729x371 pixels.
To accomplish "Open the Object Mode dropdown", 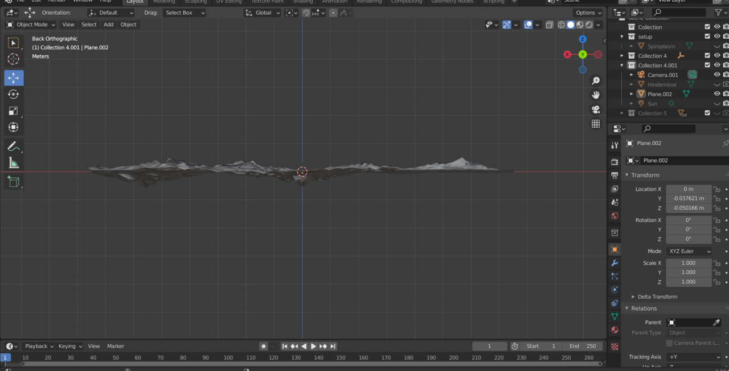I will [x=31, y=25].
